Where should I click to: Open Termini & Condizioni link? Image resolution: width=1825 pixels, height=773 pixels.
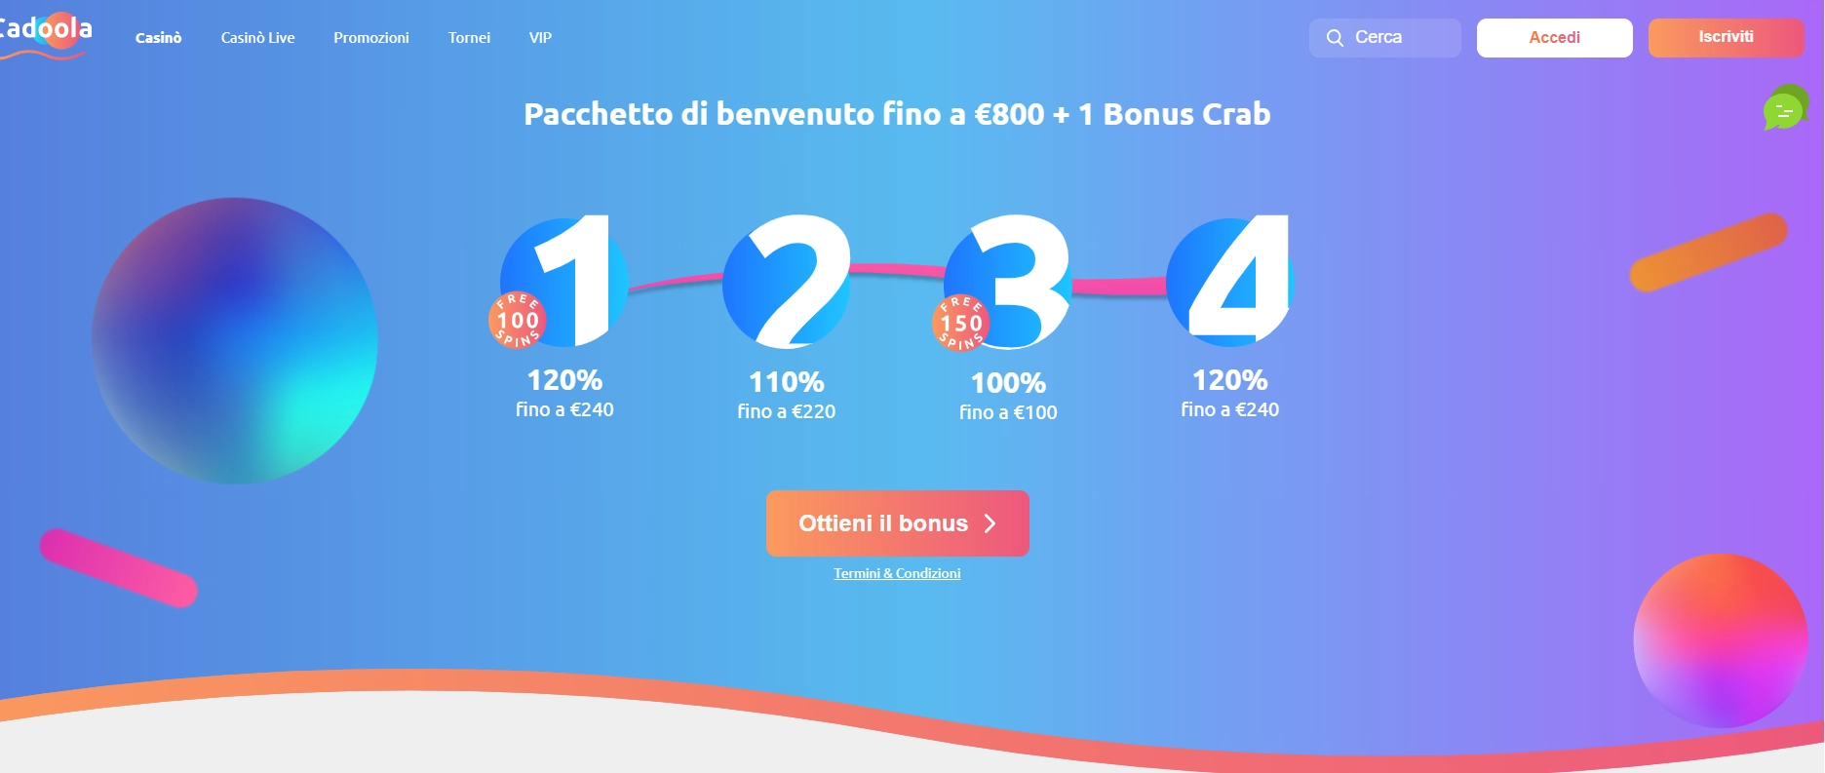pyautogui.click(x=896, y=573)
